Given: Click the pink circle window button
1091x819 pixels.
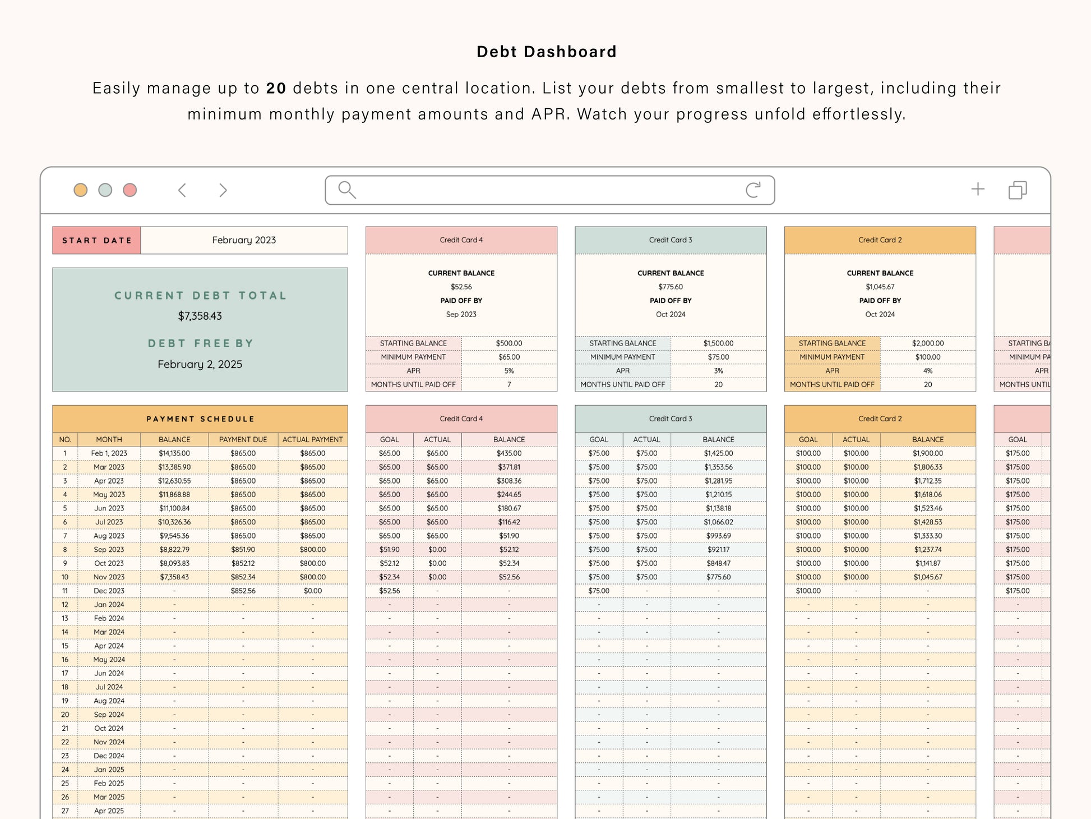Looking at the screenshot, I should click(x=130, y=190).
